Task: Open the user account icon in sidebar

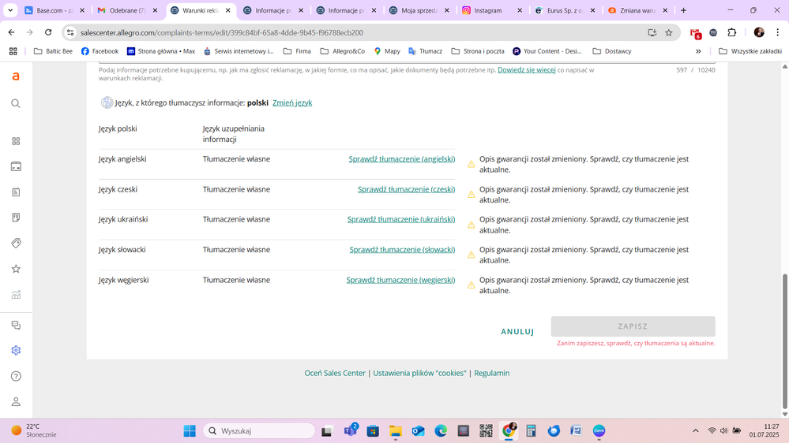Action: tap(16, 402)
